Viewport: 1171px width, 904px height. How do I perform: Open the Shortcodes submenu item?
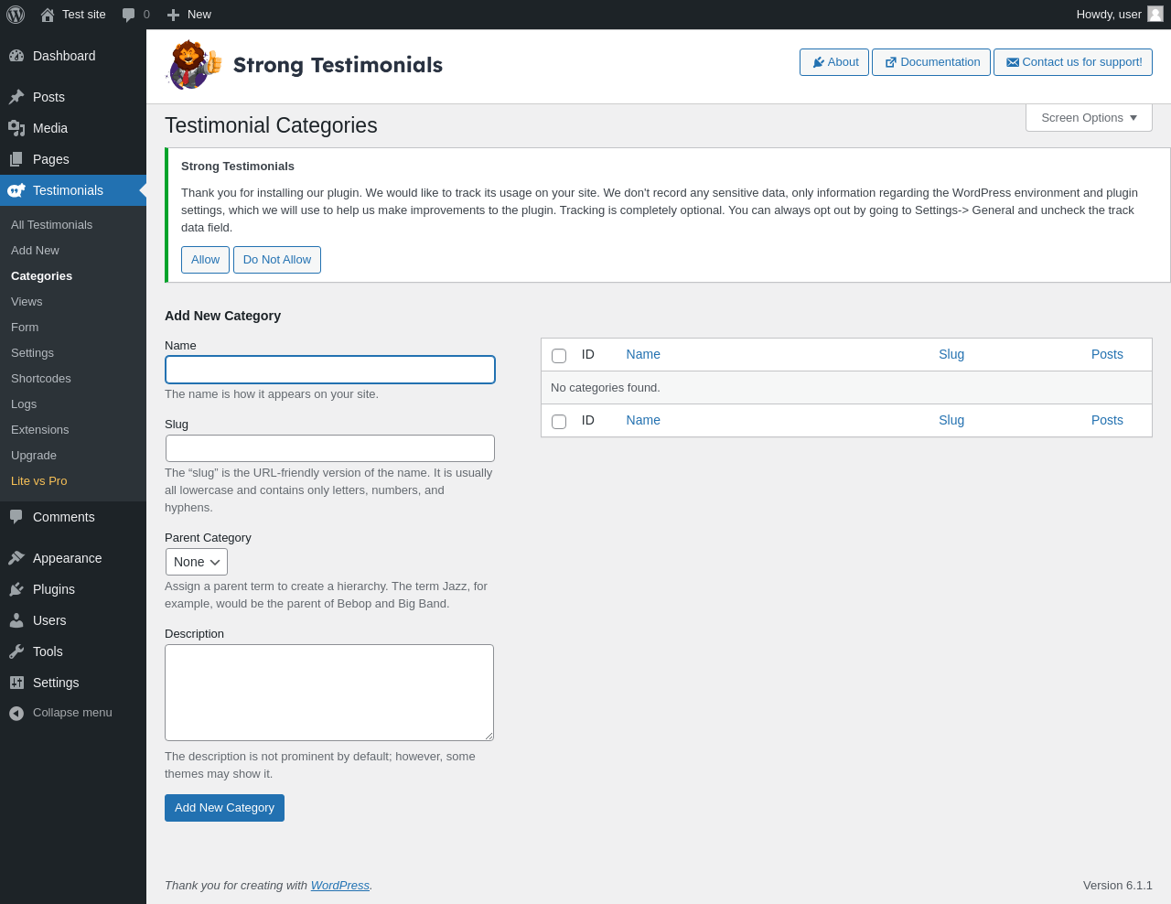41,379
